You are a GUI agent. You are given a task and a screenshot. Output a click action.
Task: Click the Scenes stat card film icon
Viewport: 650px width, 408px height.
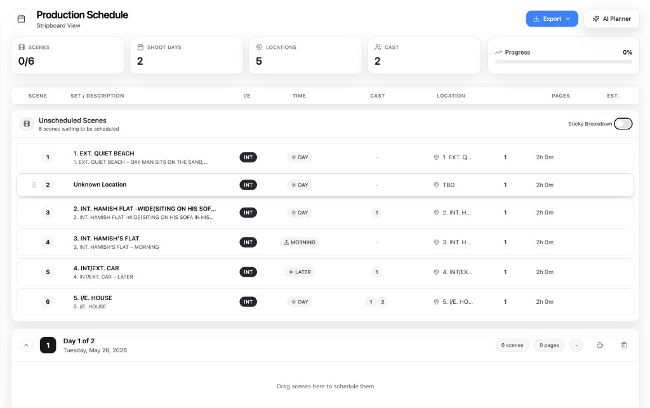tap(22, 47)
